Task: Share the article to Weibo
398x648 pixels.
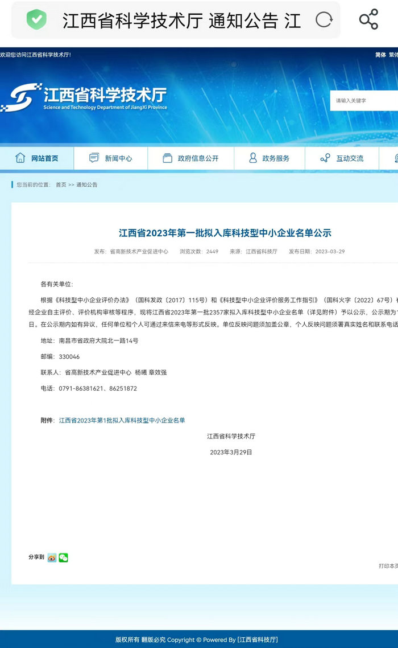Action: click(x=52, y=558)
